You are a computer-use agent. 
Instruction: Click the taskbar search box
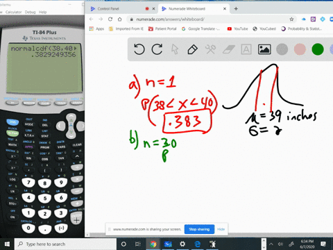click(65, 244)
